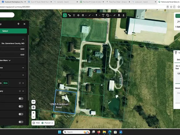Click the Windows taskbar Search box
The height and width of the screenshot is (135, 180).
tap(76, 132)
